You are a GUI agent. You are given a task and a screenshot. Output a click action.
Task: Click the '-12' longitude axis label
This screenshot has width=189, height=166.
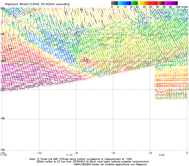click(39, 153)
